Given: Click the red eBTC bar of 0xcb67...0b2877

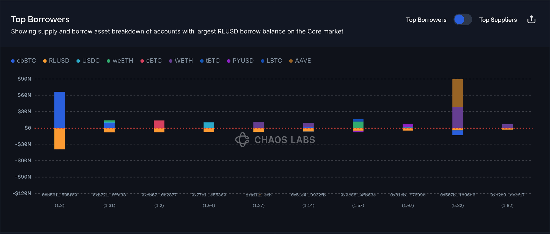Looking at the screenshot, I should click(x=159, y=124).
